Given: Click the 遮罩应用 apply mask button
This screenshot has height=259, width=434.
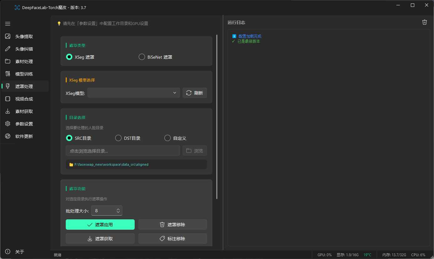Looking at the screenshot, I should pyautogui.click(x=100, y=225).
